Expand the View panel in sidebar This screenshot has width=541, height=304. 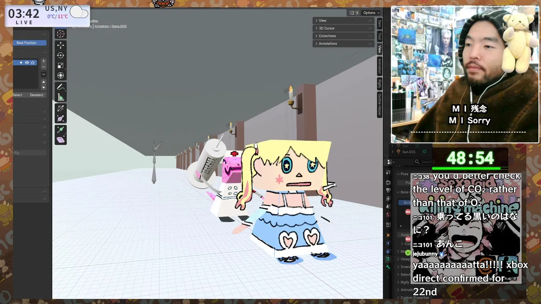coord(344,20)
